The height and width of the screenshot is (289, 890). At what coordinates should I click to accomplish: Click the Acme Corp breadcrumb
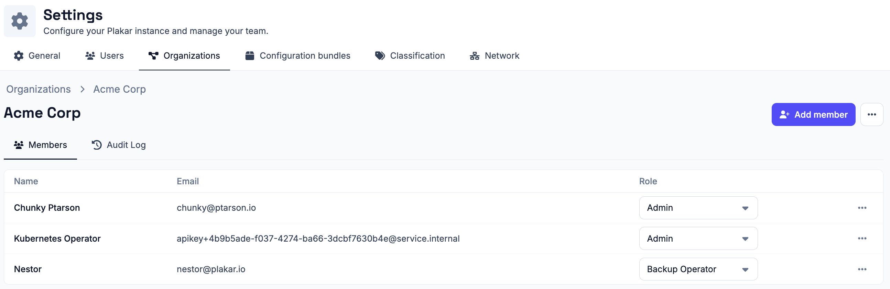click(x=120, y=89)
